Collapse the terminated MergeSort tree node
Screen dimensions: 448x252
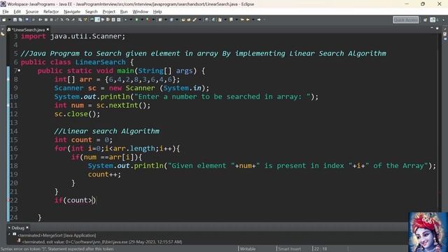(9, 234)
